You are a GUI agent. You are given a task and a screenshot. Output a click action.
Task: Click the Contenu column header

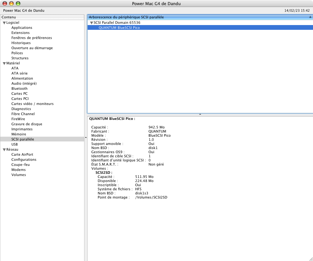pyautogui.click(x=42, y=17)
